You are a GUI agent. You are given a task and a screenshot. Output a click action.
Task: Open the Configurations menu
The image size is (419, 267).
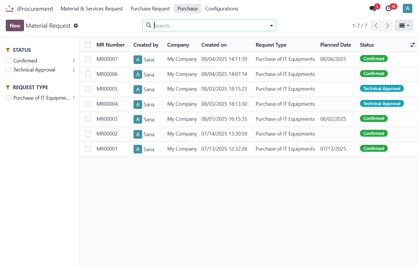[x=222, y=9]
